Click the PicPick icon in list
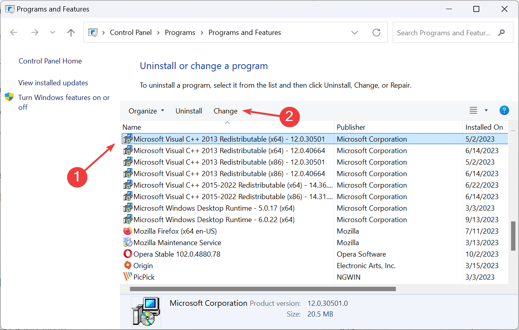 [127, 277]
